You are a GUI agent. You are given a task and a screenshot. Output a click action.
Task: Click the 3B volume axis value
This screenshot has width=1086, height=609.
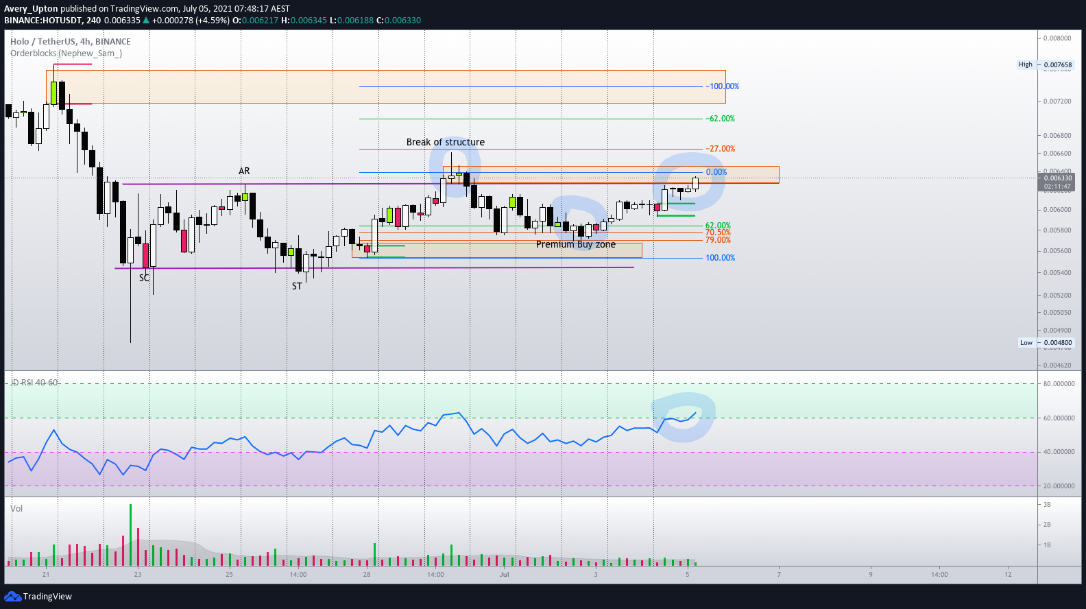pos(1048,505)
